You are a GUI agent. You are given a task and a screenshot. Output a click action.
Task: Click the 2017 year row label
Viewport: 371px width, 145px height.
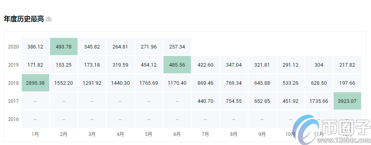(x=13, y=101)
